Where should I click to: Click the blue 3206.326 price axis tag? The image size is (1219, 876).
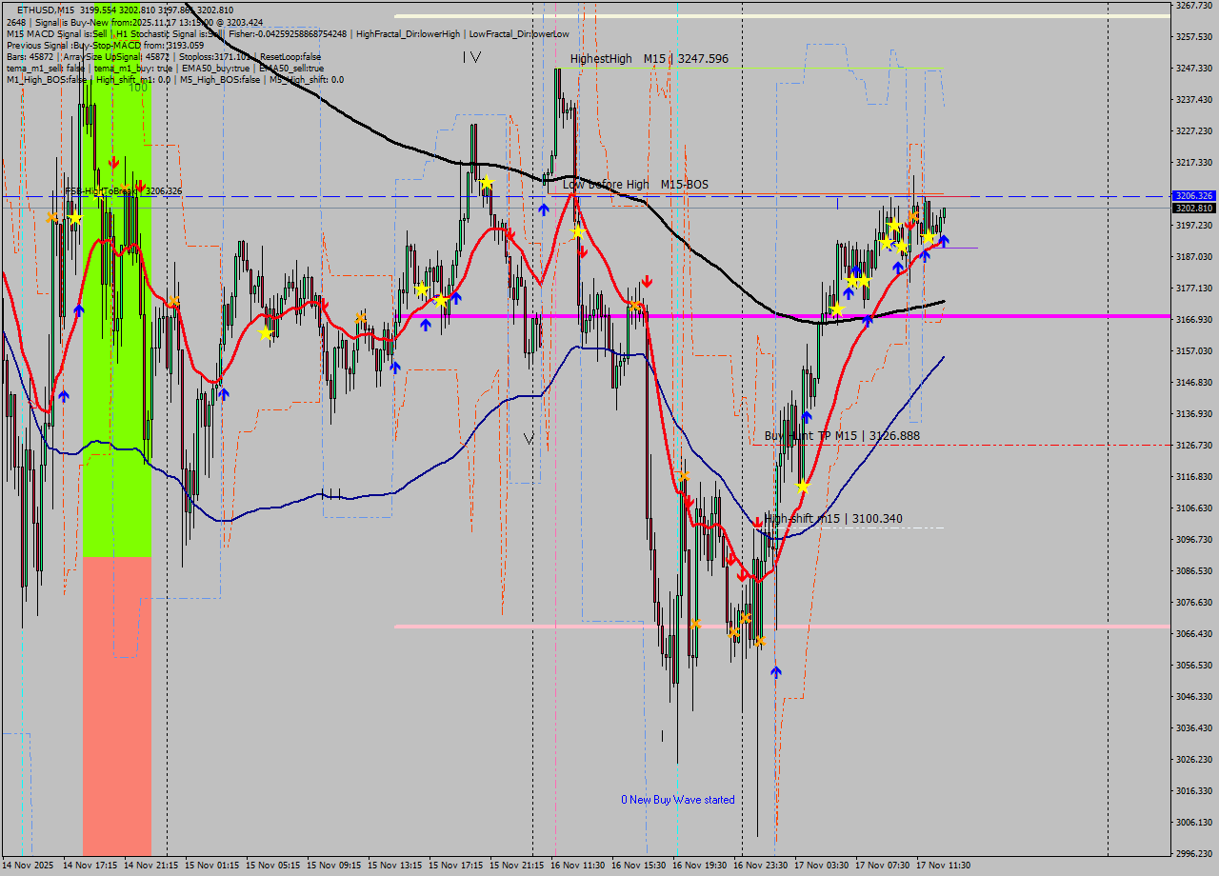tap(1193, 195)
